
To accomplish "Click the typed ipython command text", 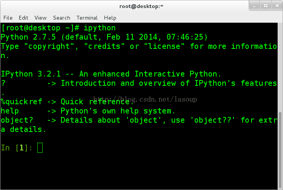I will click(99, 28).
